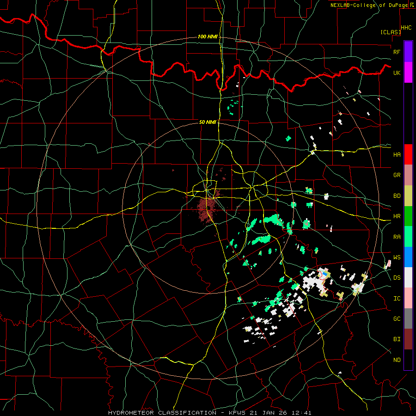
Task: Click the 'ND' legend label
Action: 397,360
